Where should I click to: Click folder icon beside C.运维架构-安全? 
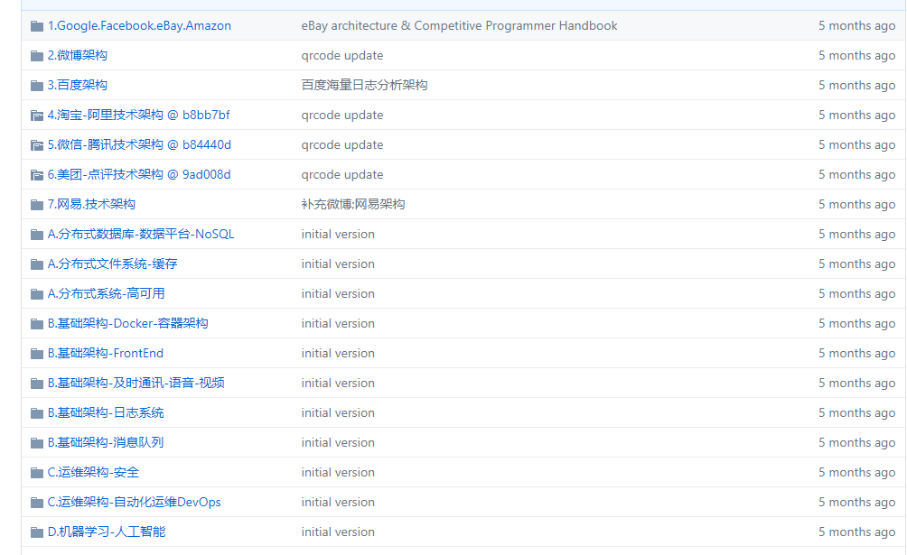pos(37,472)
